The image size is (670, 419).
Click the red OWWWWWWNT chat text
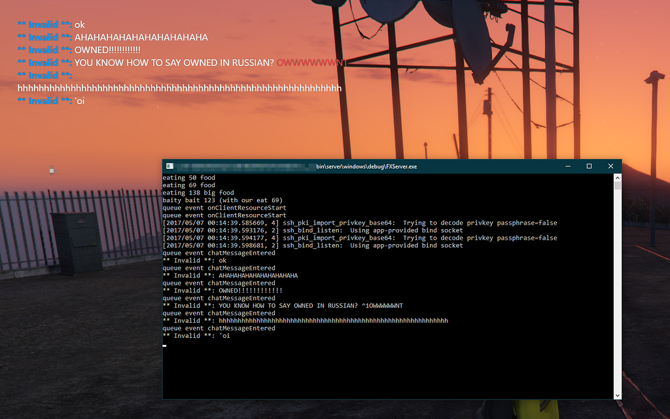point(311,63)
